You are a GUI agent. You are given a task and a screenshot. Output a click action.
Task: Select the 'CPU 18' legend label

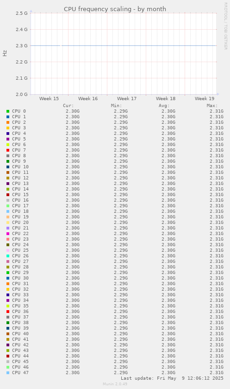[20, 211]
